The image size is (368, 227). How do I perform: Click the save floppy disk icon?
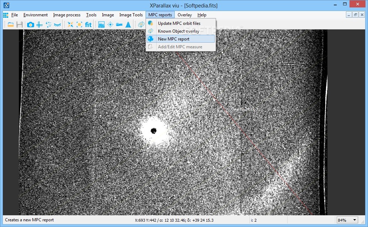click(20, 25)
